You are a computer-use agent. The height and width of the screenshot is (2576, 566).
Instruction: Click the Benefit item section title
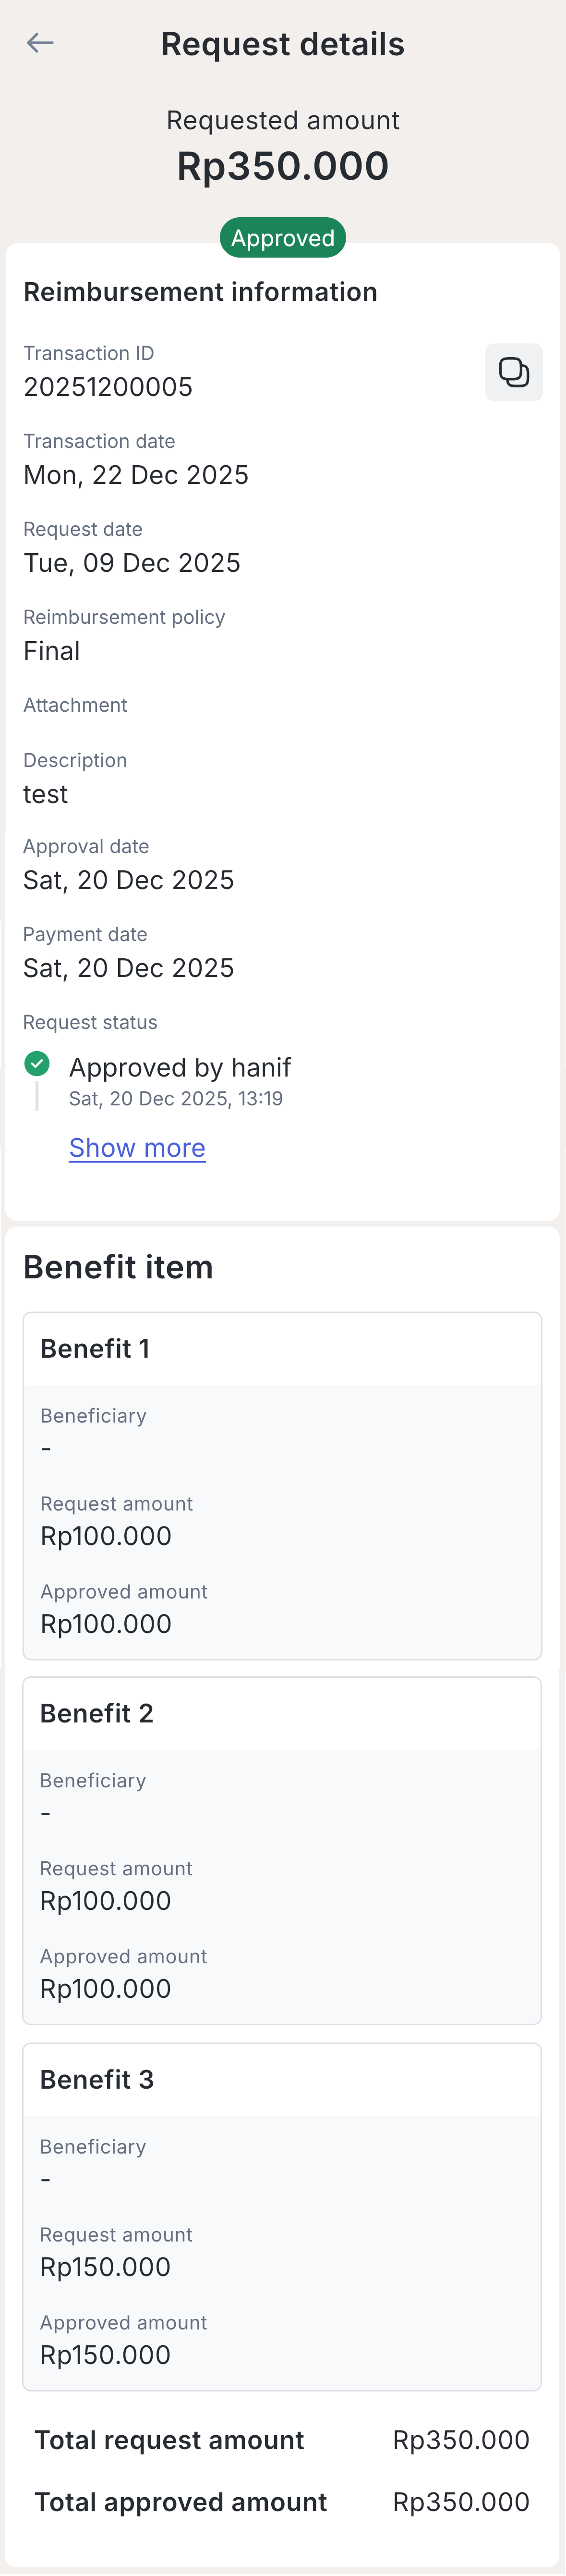[x=118, y=1266]
